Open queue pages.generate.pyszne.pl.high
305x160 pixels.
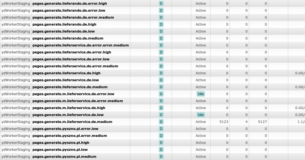pyautogui.click(x=61, y=143)
